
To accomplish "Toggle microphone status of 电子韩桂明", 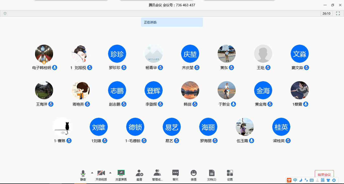I will pyautogui.click(x=55, y=68).
